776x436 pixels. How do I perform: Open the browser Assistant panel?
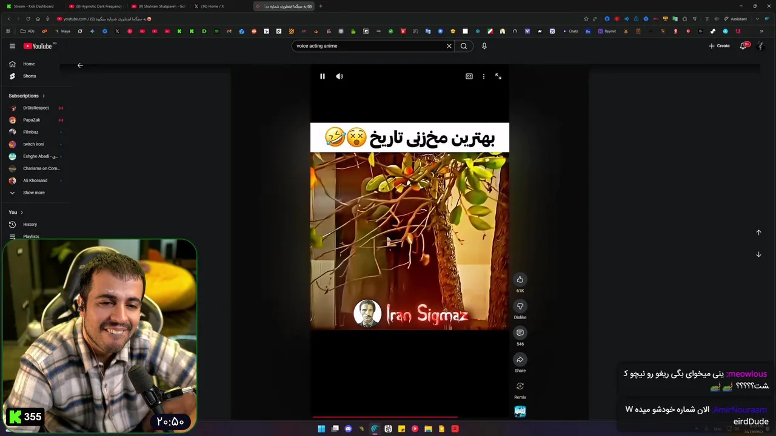pyautogui.click(x=736, y=19)
